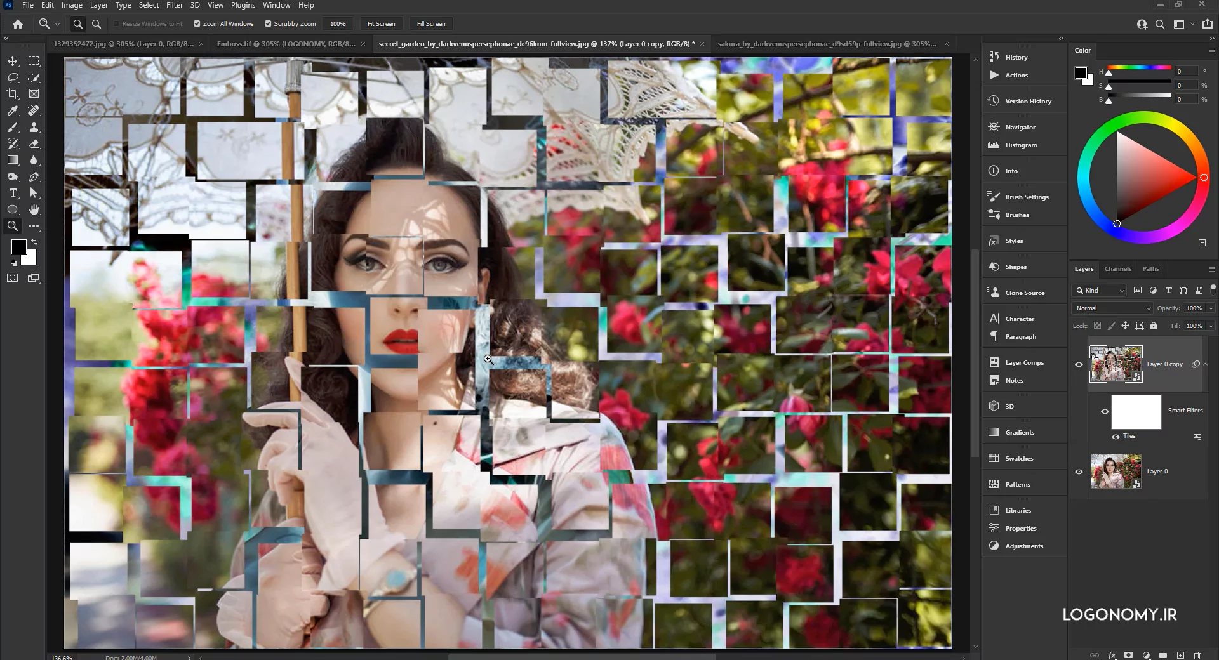Image resolution: width=1219 pixels, height=660 pixels.
Task: Hide the Layer 0 copy layer
Action: click(x=1079, y=364)
